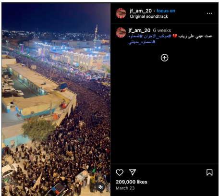Click the broken heart emoji in caption

point(175,36)
